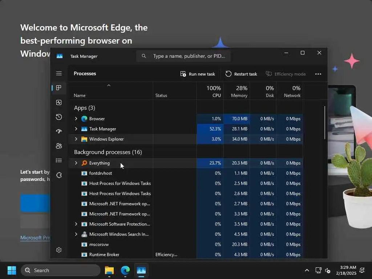Click the Task Manager title bar app icon

60,56
